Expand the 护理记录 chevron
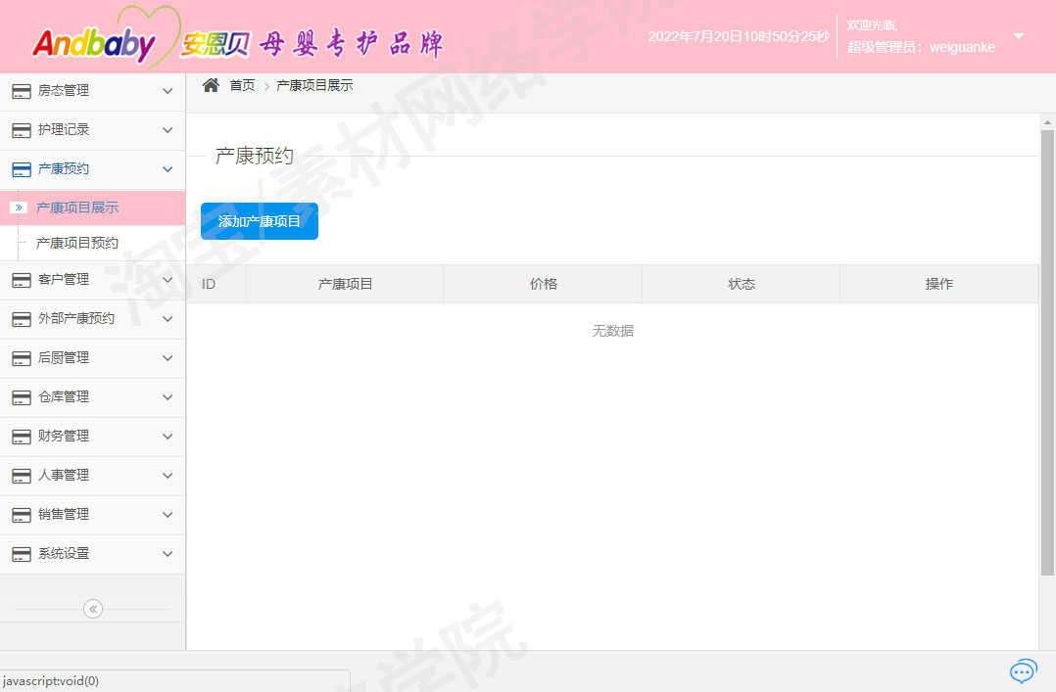The image size is (1056, 692). point(168,130)
